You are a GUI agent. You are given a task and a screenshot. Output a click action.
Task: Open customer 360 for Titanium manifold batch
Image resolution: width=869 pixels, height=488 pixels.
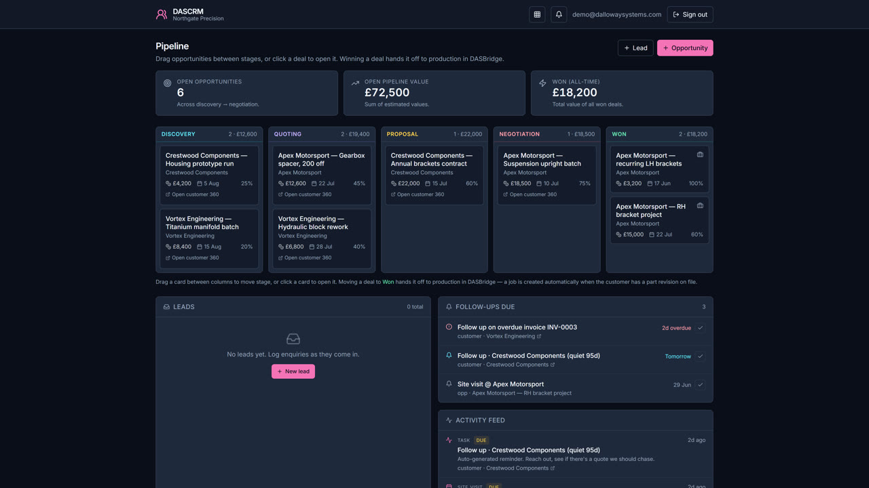coord(192,258)
